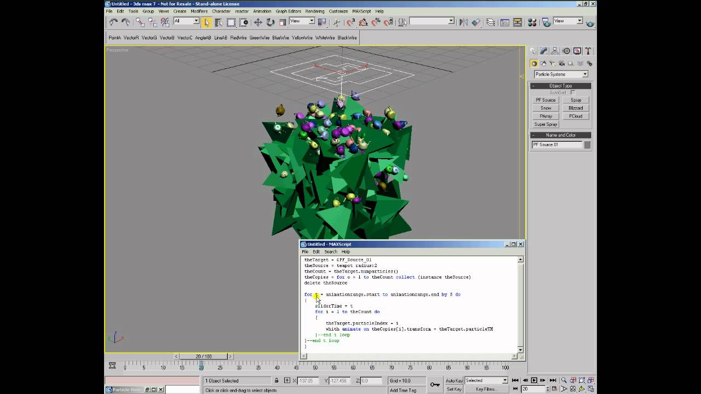Open the Key Filters button
The image size is (701, 394).
tap(486, 389)
